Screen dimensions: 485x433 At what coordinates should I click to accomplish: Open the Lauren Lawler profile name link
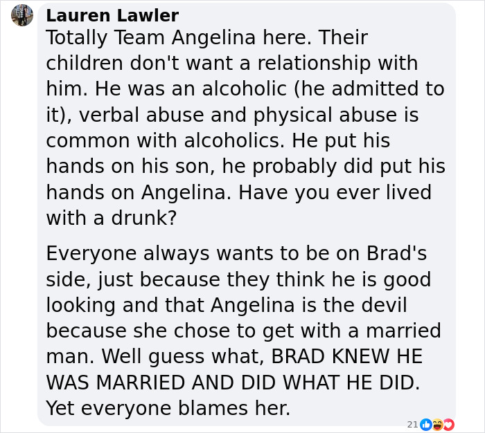point(112,15)
